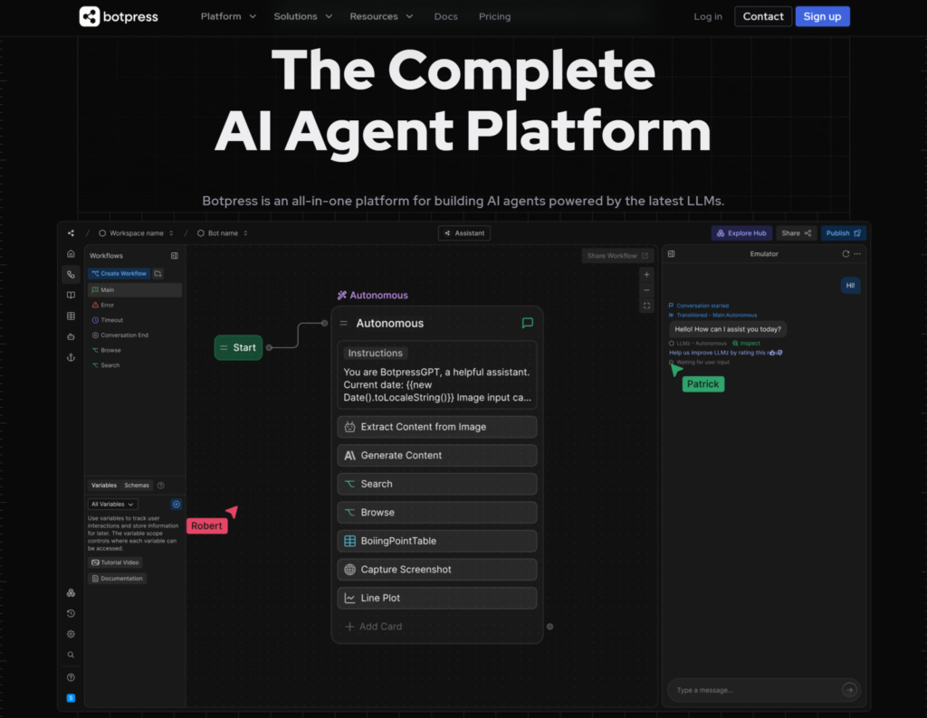Image resolution: width=927 pixels, height=718 pixels.
Task: Select the Timeout workflow in the list
Action: click(111, 320)
